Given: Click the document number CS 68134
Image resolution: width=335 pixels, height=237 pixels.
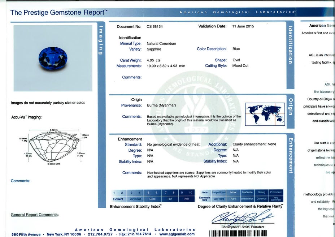Looking at the screenshot, I should point(155,26).
